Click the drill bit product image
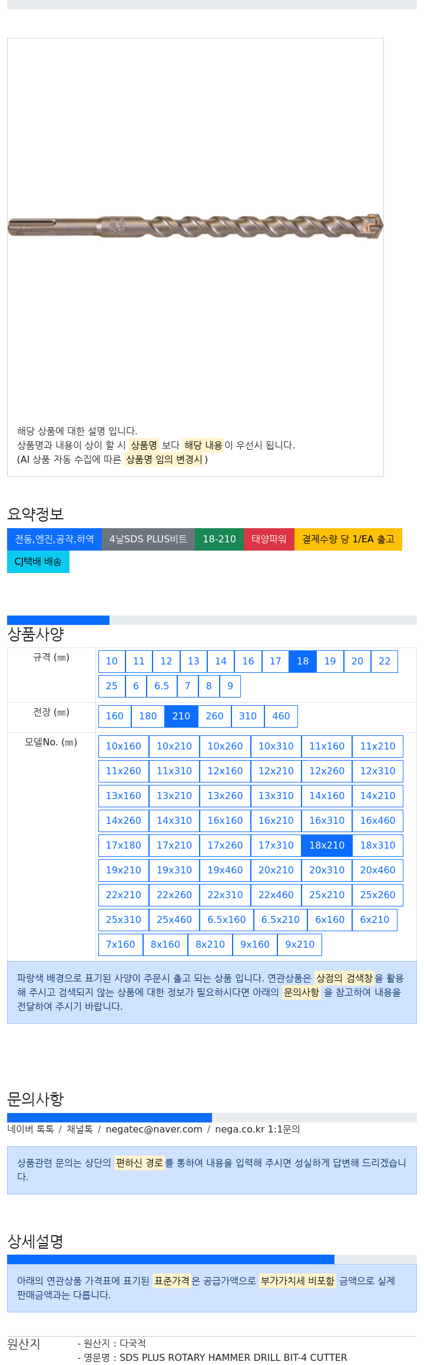 coord(195,227)
